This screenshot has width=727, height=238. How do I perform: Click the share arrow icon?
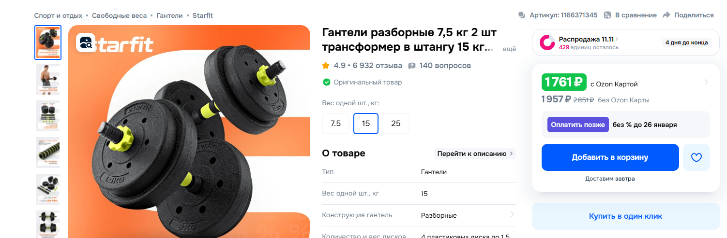coord(666,15)
